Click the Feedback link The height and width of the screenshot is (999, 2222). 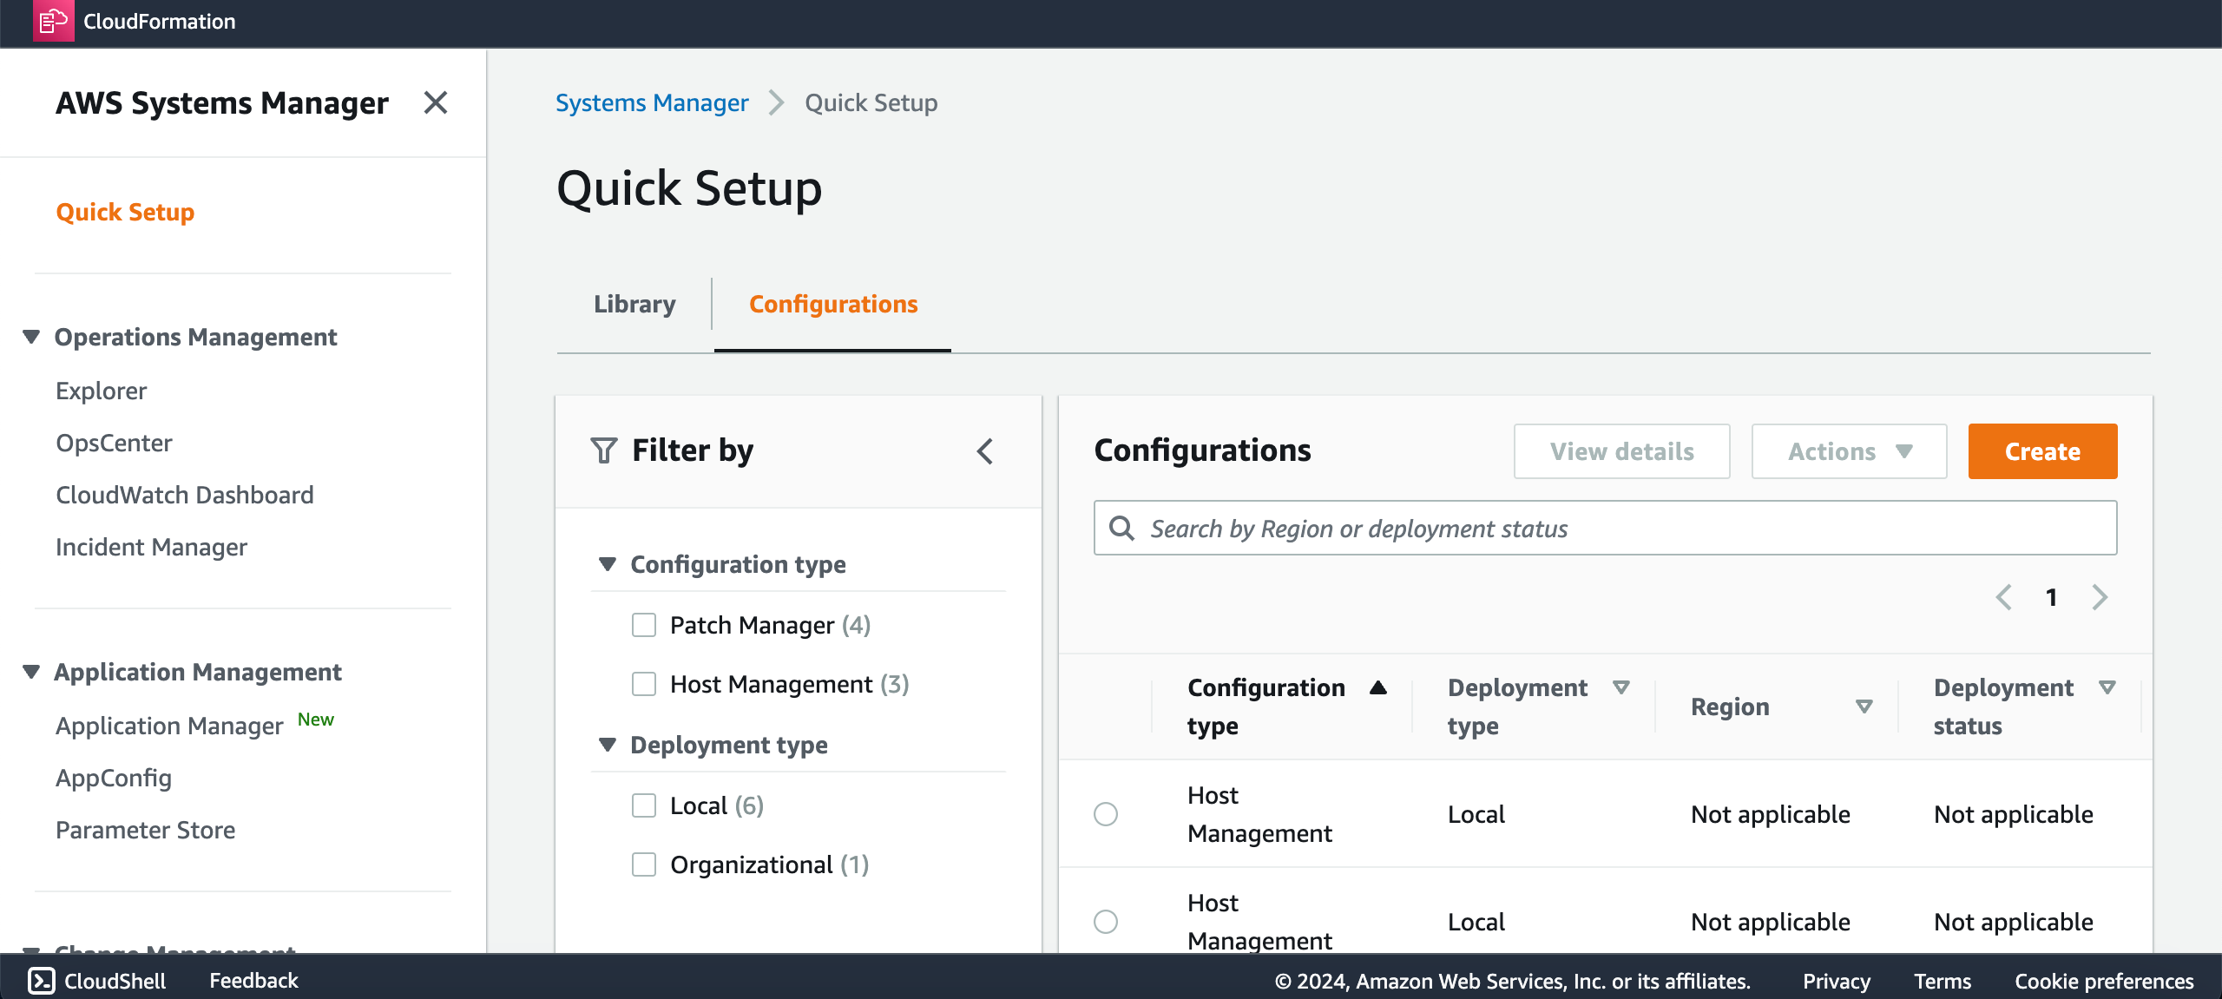pos(253,981)
